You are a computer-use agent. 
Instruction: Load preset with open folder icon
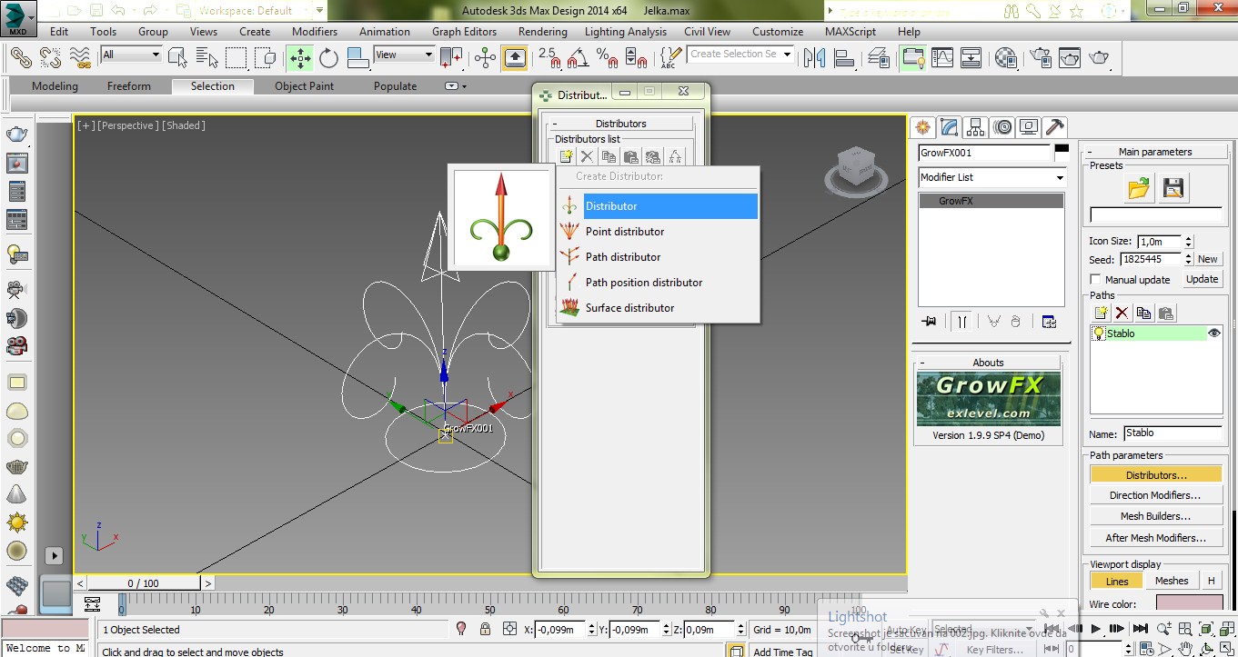pyautogui.click(x=1139, y=188)
